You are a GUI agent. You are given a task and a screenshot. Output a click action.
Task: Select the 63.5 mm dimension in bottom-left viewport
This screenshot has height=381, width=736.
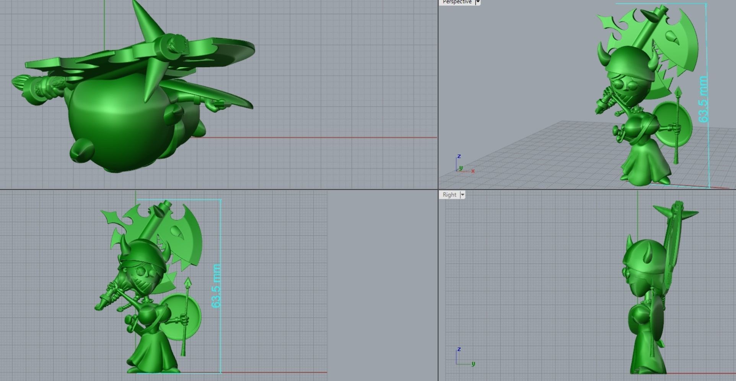pos(216,286)
